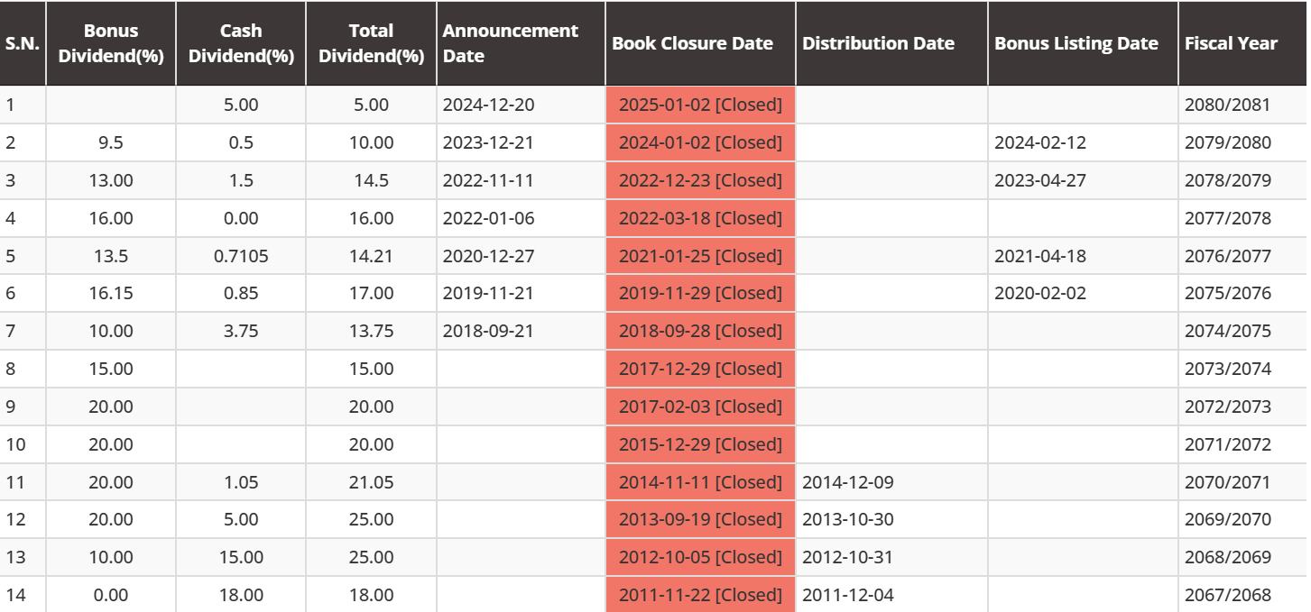Click the S.N. column header

click(23, 43)
